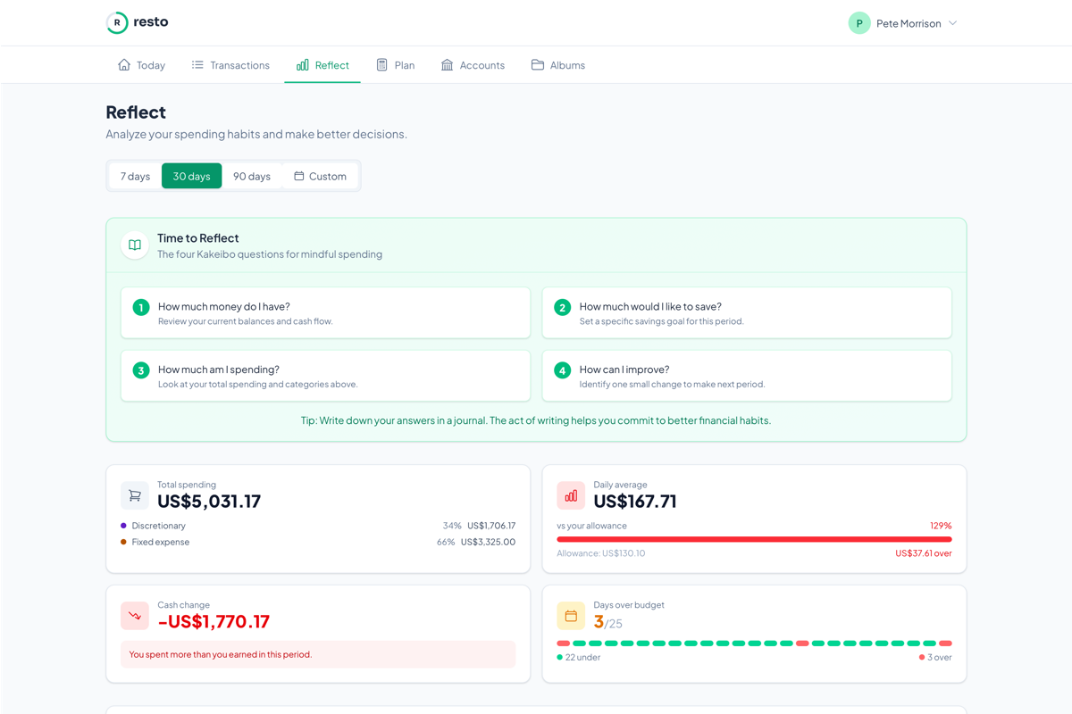Image resolution: width=1072 pixels, height=714 pixels.
Task: Click the resto logo icon
Action: point(117,23)
